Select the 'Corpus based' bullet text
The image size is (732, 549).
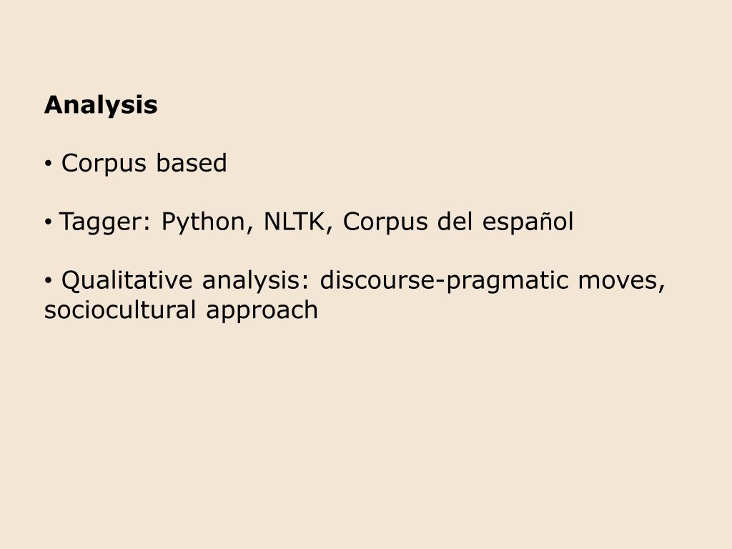pyautogui.click(x=144, y=164)
